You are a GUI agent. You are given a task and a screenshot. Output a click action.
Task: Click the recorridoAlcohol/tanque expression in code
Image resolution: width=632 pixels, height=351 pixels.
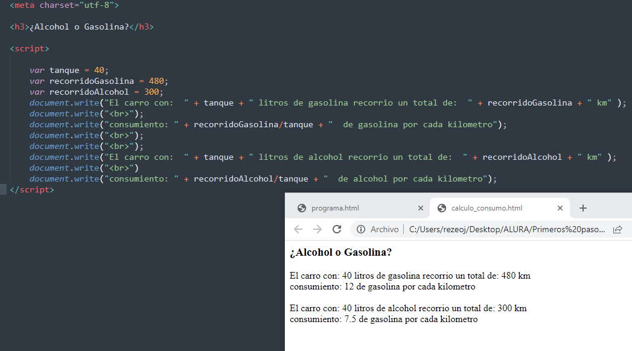pyautogui.click(x=251, y=179)
